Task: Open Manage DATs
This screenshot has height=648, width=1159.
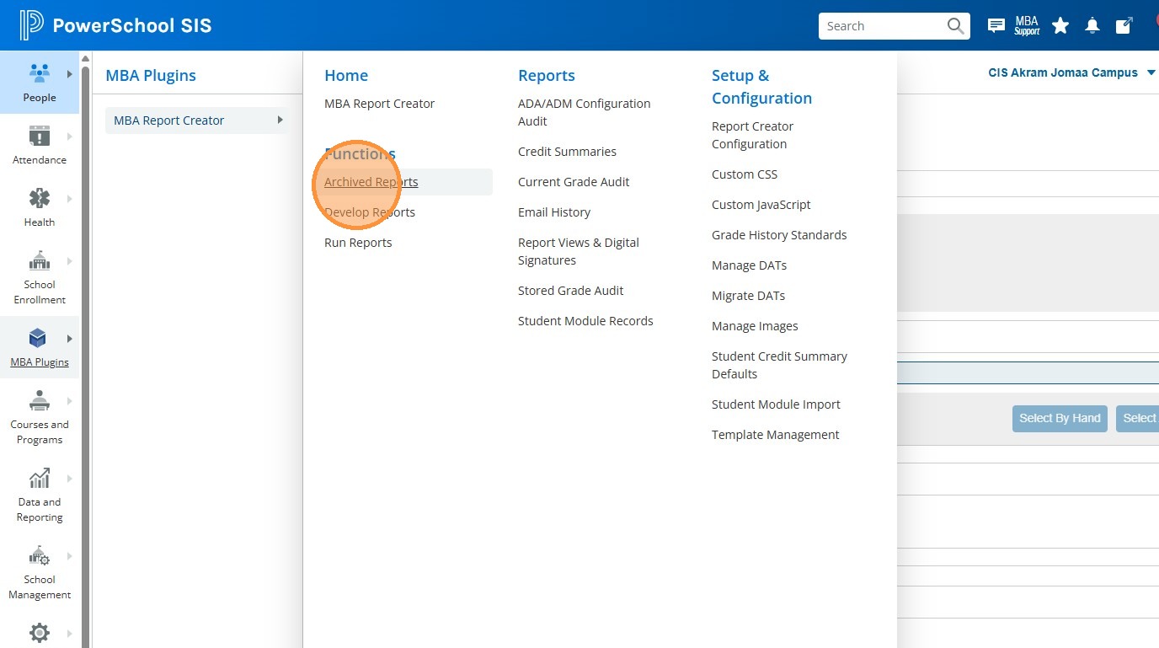Action: click(x=749, y=265)
